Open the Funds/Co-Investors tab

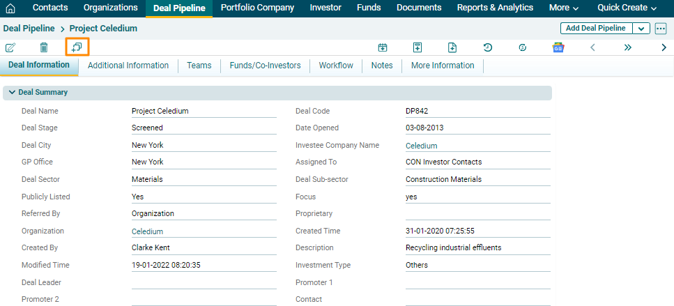265,66
